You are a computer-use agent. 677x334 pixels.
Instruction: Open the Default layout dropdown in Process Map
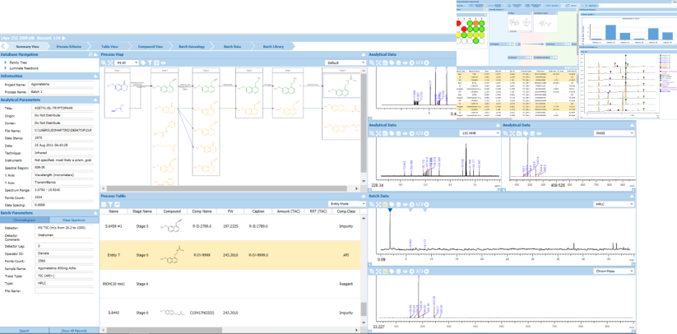[345, 63]
